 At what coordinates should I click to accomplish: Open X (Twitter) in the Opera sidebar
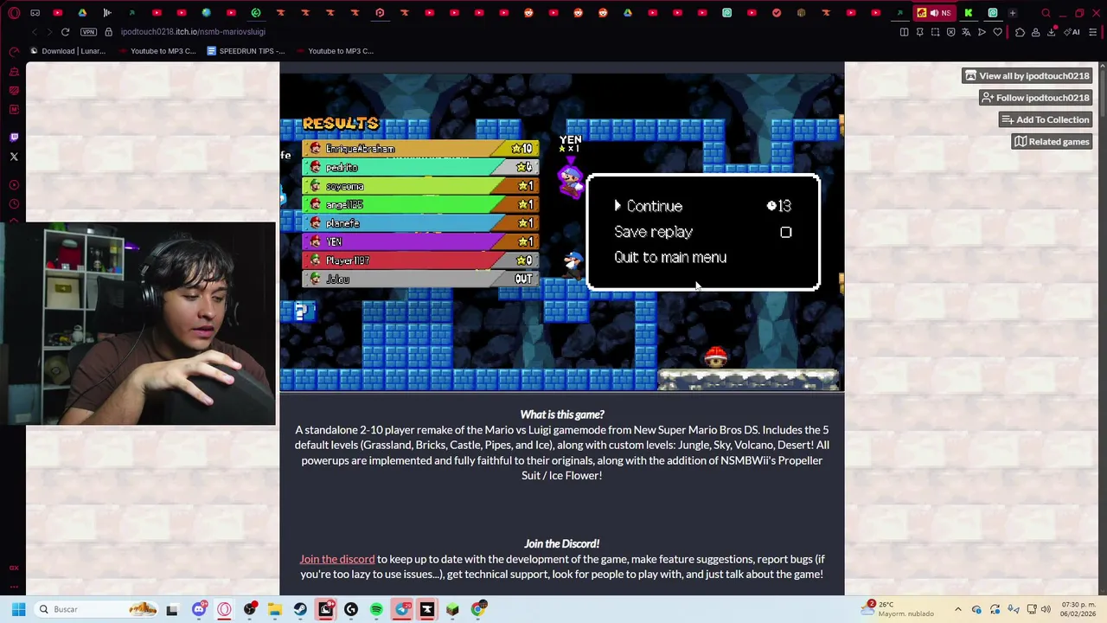[14, 157]
